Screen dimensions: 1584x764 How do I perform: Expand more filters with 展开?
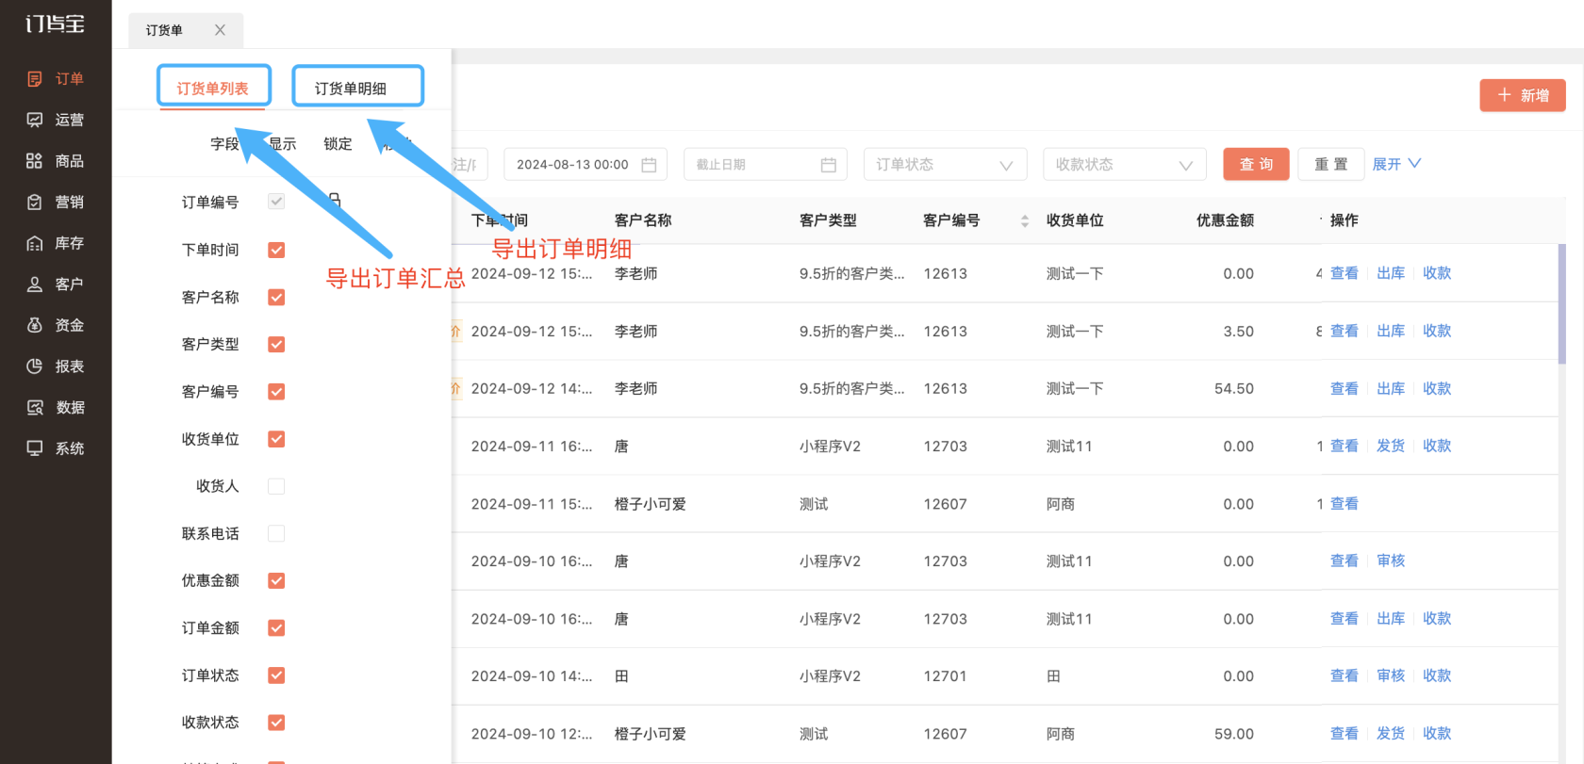pyautogui.click(x=1395, y=164)
